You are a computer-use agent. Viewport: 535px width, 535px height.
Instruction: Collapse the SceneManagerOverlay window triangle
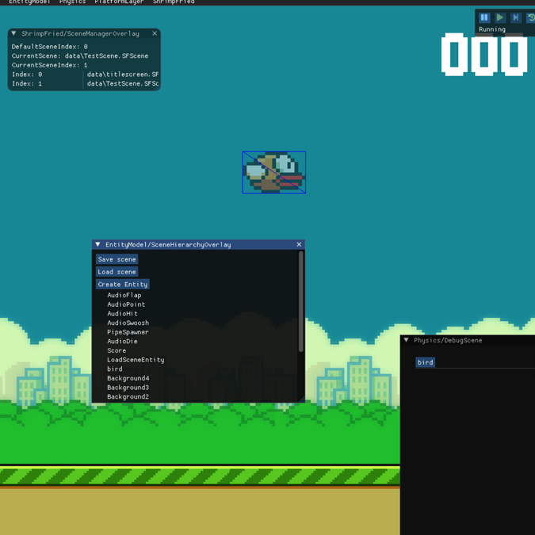[13, 33]
